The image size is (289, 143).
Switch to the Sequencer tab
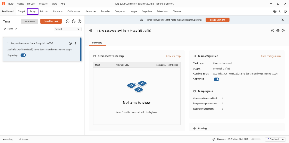click(91, 11)
